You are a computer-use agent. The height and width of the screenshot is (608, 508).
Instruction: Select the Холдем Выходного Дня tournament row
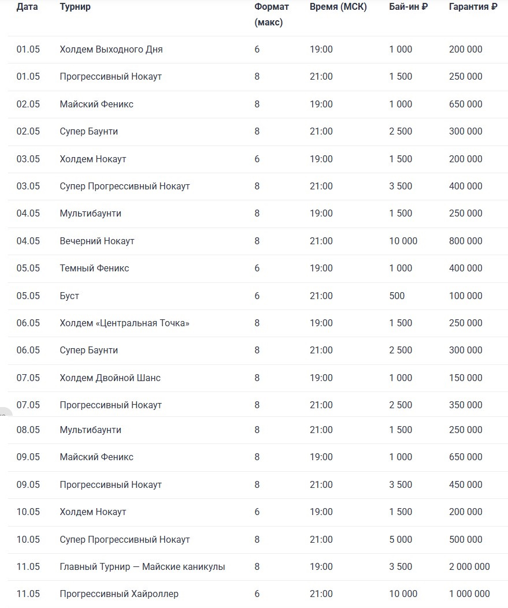click(258, 50)
